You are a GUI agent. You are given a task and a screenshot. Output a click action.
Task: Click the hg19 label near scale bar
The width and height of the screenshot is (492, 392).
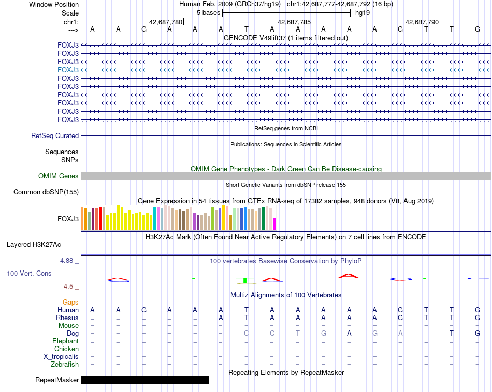coord(363,13)
